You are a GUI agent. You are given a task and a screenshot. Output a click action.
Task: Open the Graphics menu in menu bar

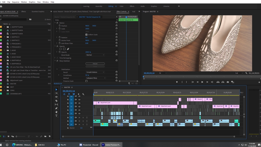pos(32,2)
